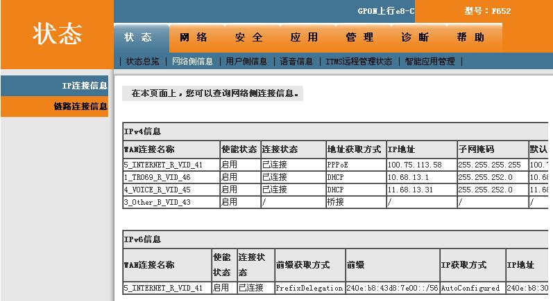Image resolution: width=553 pixels, height=301 pixels.
Task: Open the 状态总览 submenu link
Action: click(x=142, y=62)
